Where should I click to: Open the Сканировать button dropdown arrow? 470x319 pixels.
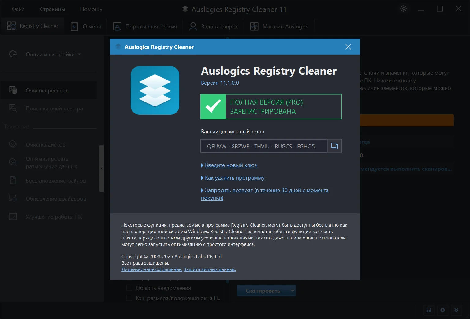pyautogui.click(x=293, y=290)
